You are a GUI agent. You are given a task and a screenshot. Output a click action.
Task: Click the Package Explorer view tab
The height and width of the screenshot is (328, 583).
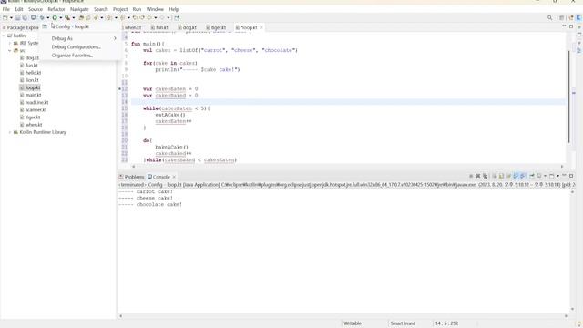(21, 27)
